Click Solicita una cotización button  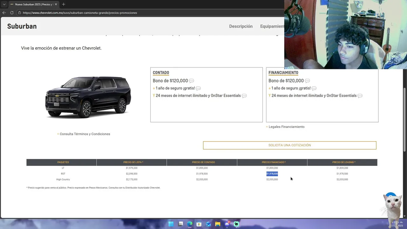click(x=290, y=145)
